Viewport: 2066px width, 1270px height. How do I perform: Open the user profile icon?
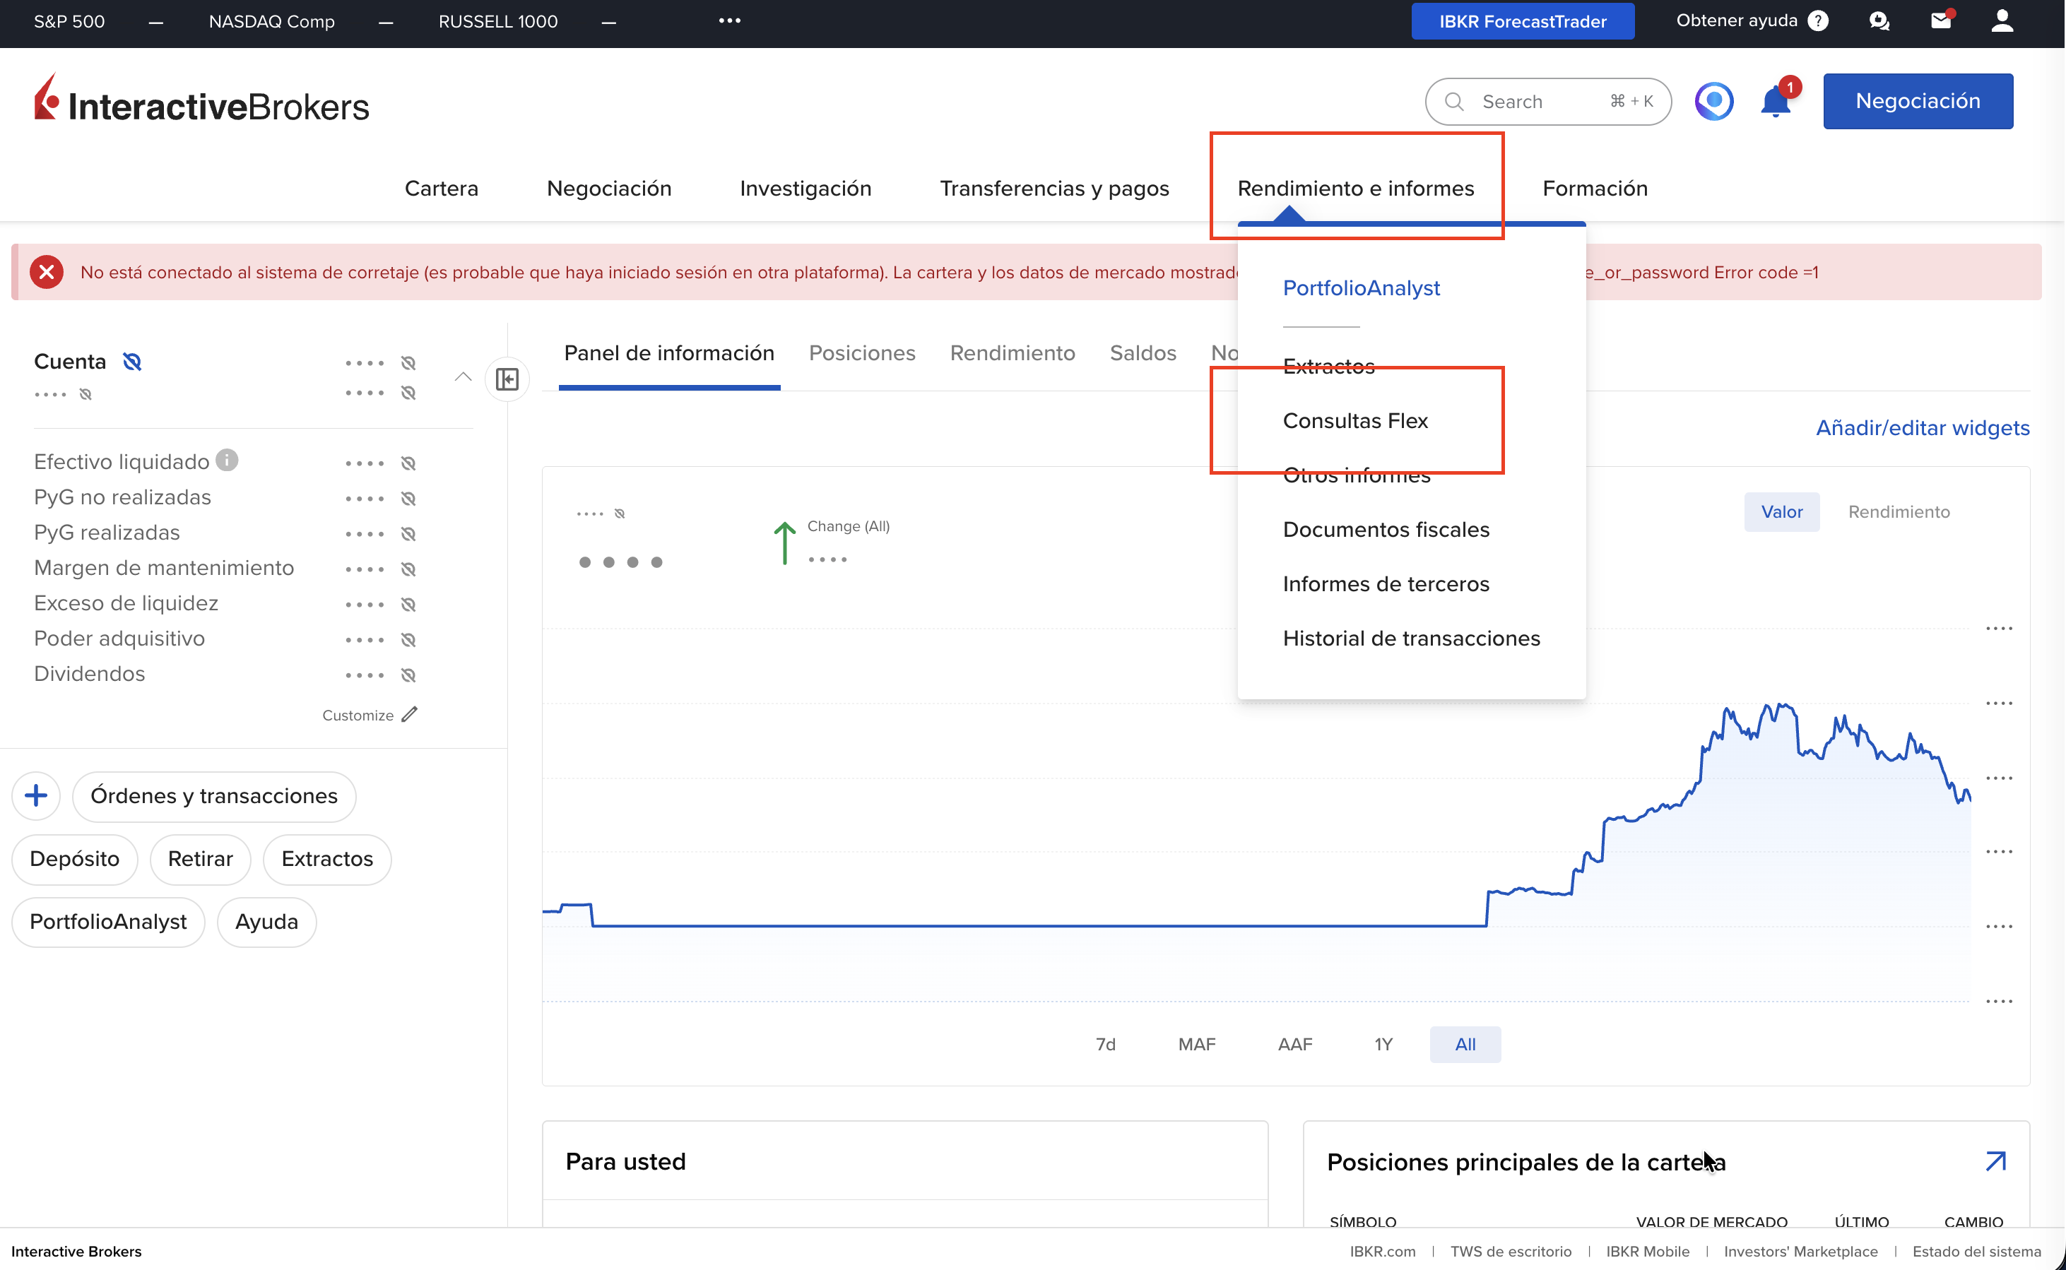(x=2003, y=21)
